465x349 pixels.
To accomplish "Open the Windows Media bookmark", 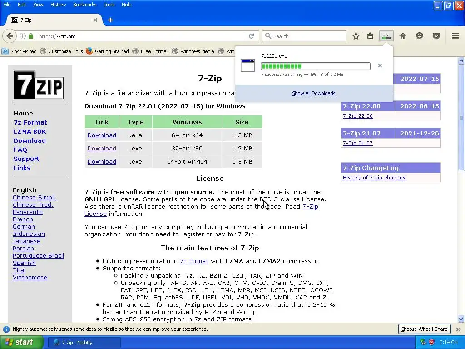I will pos(193,51).
